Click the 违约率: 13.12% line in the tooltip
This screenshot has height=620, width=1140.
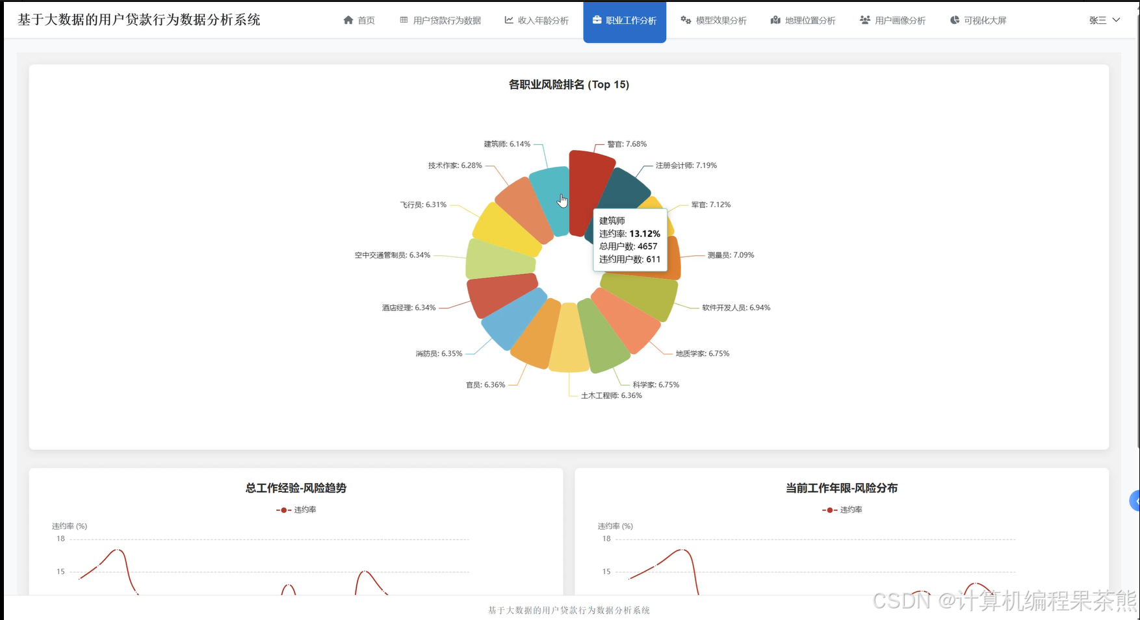click(x=630, y=234)
